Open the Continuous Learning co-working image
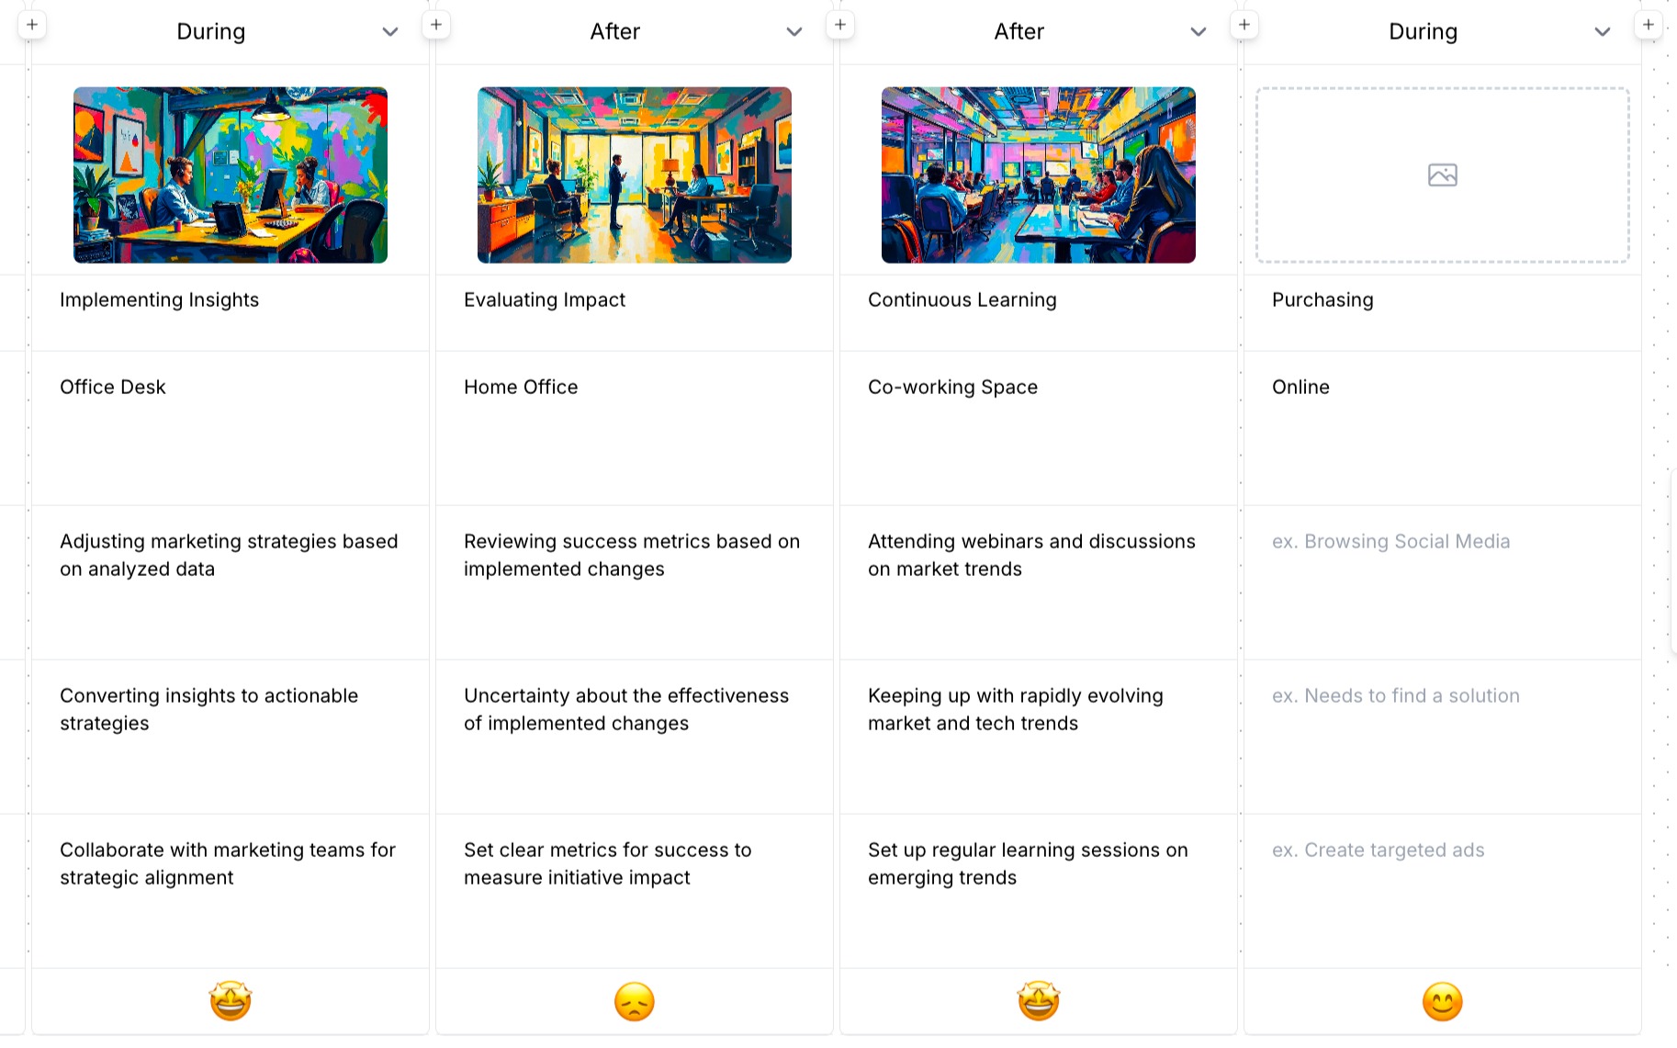 tap(1039, 175)
